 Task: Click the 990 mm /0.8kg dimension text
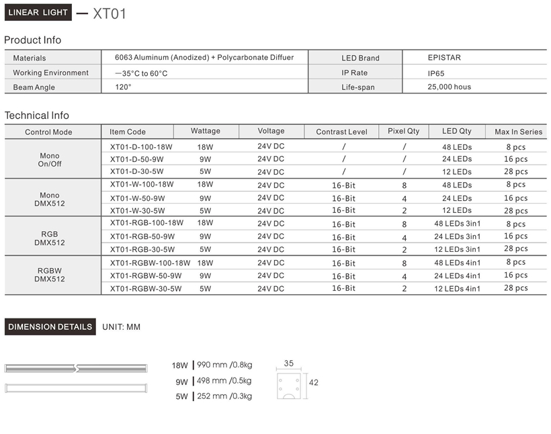pyautogui.click(x=224, y=365)
